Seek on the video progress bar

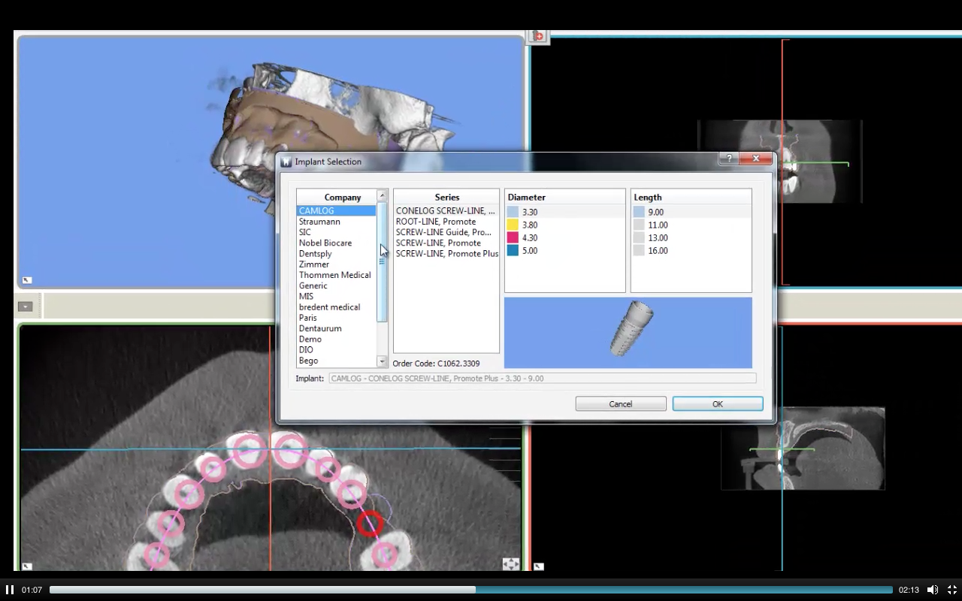click(470, 590)
